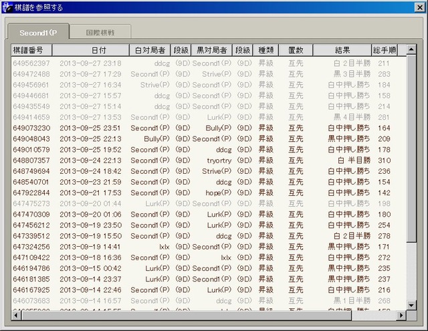Click move count 310
The height and width of the screenshot is (331, 428).
(x=385, y=160)
